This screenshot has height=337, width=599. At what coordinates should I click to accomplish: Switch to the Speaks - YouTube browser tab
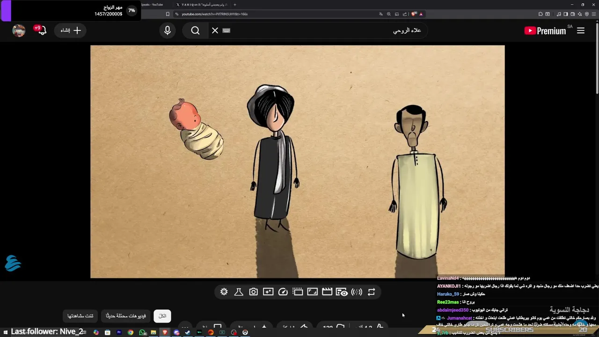[x=152, y=5]
